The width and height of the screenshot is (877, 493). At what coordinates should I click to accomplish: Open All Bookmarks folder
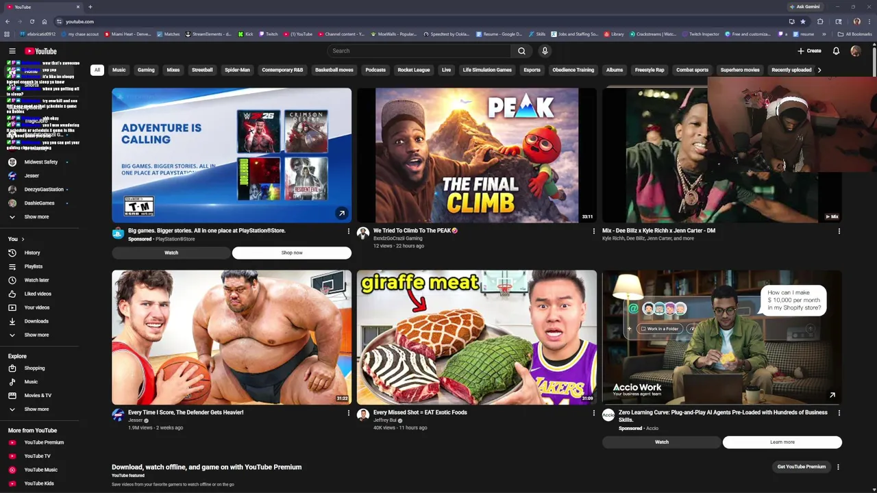pyautogui.click(x=855, y=34)
